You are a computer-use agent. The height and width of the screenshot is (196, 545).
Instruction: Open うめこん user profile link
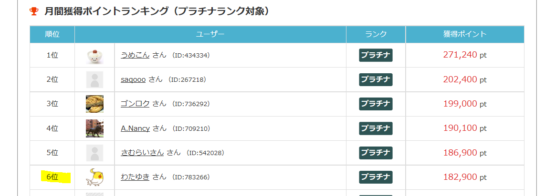[135, 55]
